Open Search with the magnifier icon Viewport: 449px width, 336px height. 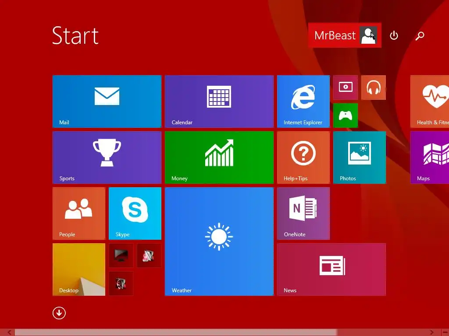coord(420,36)
